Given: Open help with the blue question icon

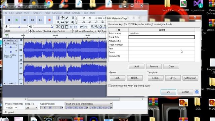Looking at the screenshot, I should (197, 92).
